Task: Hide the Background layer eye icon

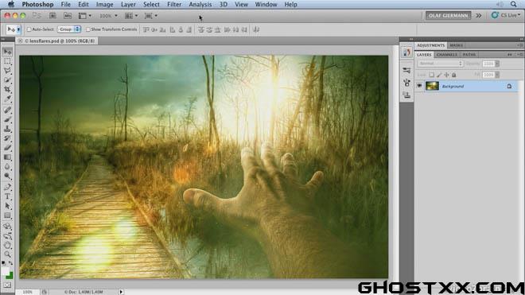Action: (419, 86)
